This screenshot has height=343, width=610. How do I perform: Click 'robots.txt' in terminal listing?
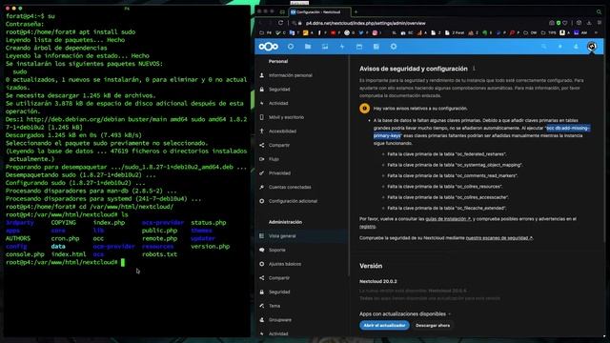coord(159,254)
